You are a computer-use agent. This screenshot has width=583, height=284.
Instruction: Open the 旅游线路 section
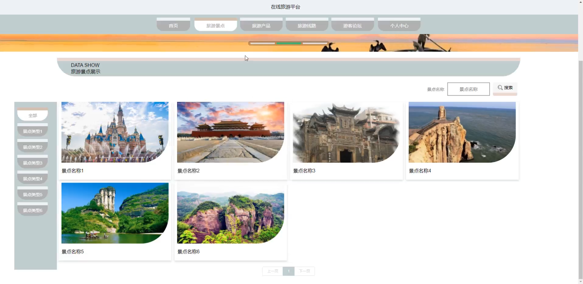click(x=307, y=26)
